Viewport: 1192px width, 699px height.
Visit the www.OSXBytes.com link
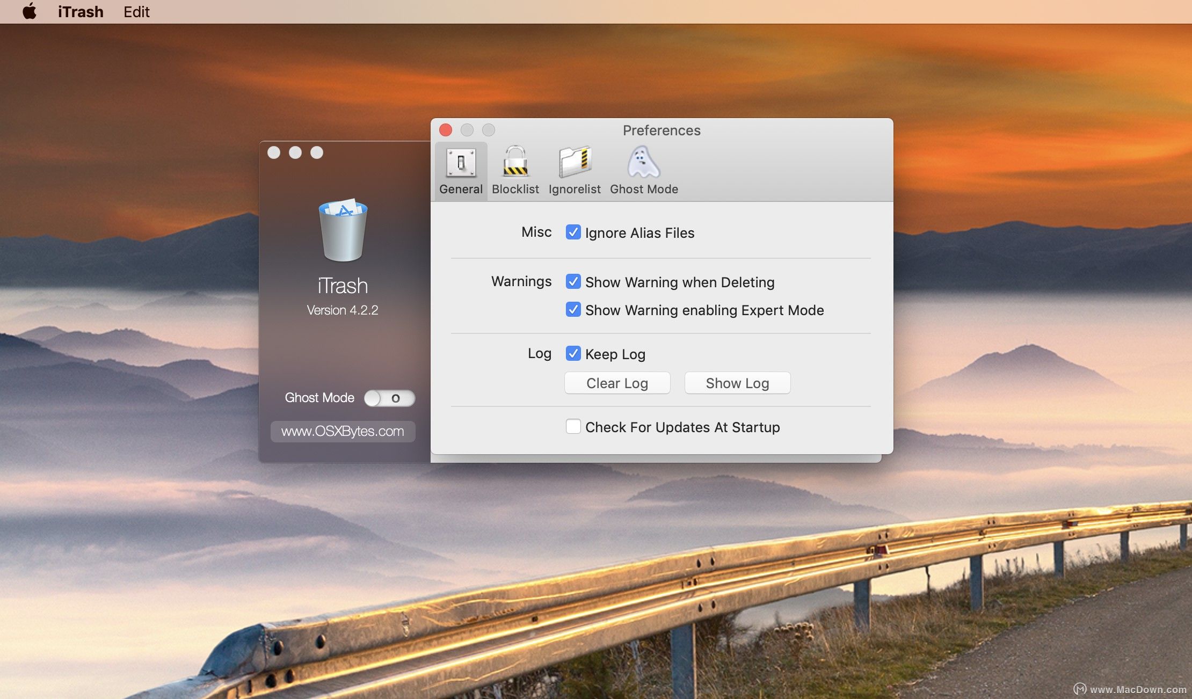[x=343, y=432]
